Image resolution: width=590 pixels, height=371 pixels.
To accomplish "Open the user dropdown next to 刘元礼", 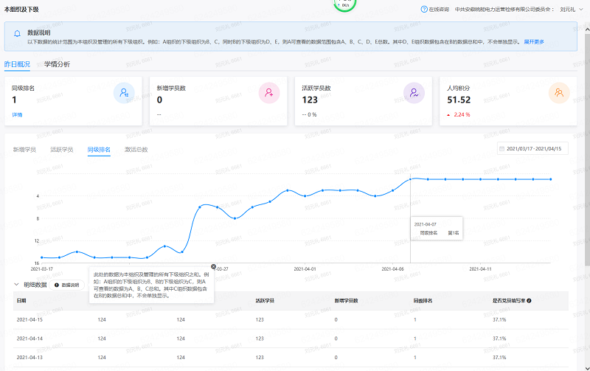I will pyautogui.click(x=581, y=10).
